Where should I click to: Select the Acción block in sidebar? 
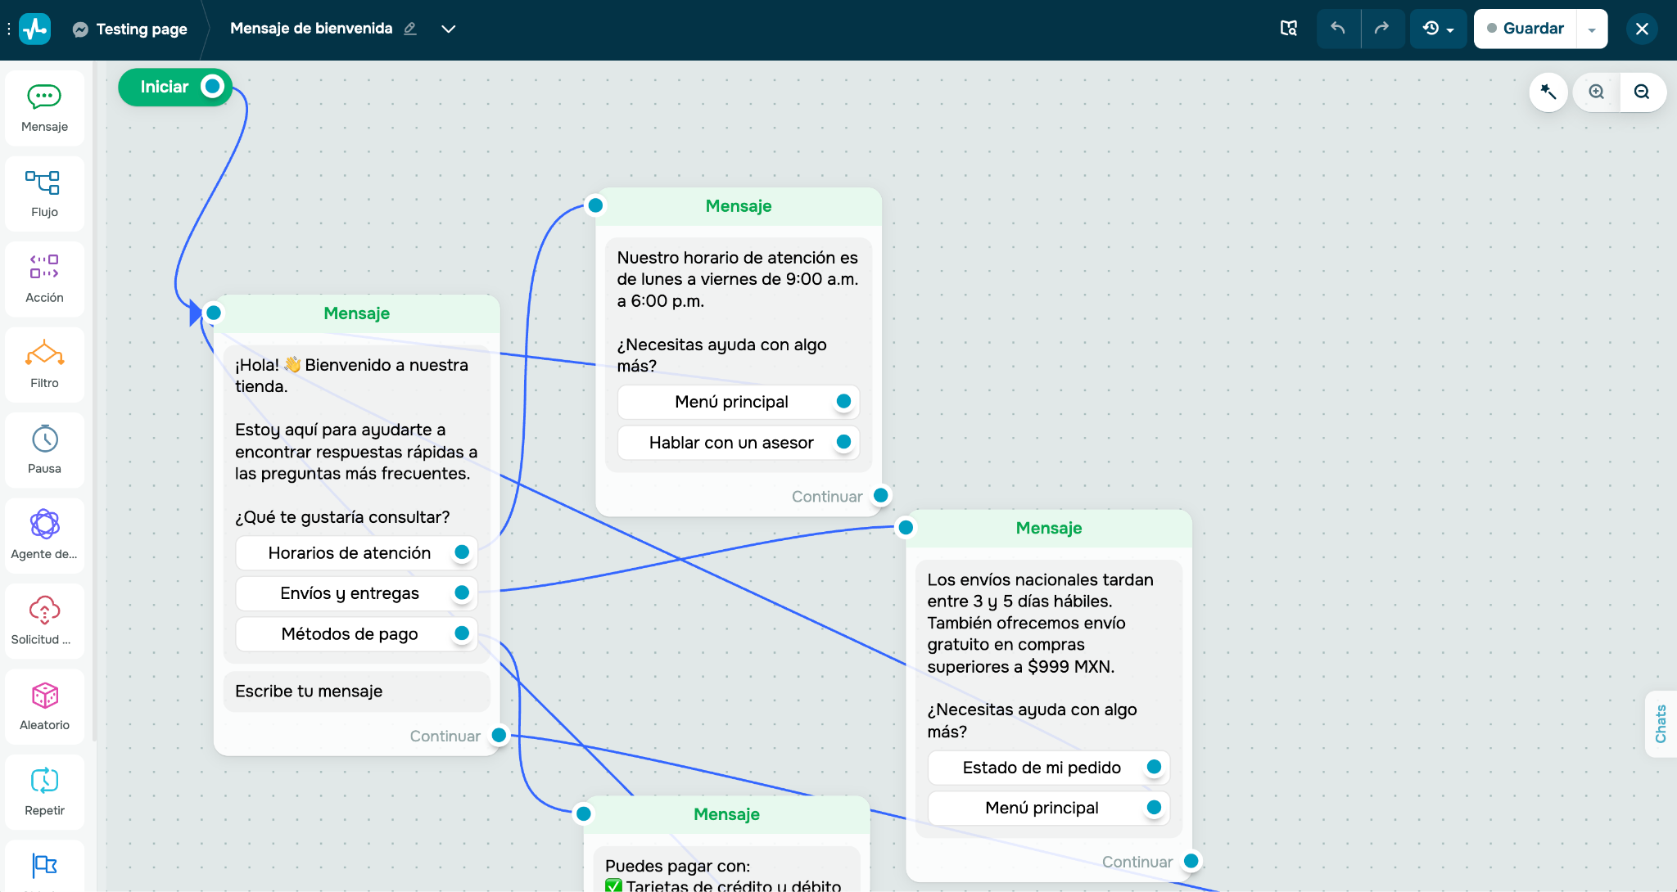point(44,280)
